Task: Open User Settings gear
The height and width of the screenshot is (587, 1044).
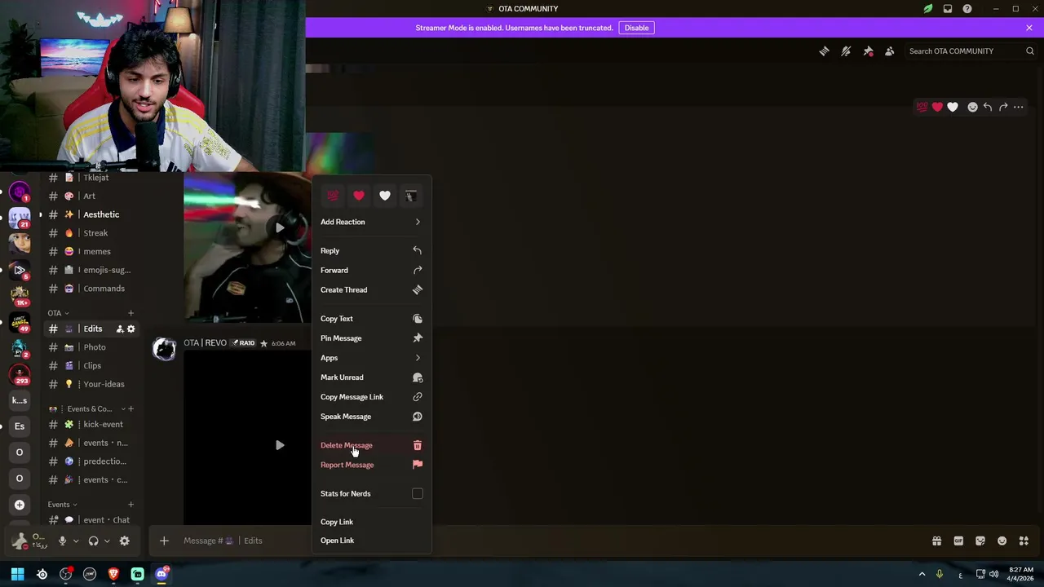Action: point(125,541)
